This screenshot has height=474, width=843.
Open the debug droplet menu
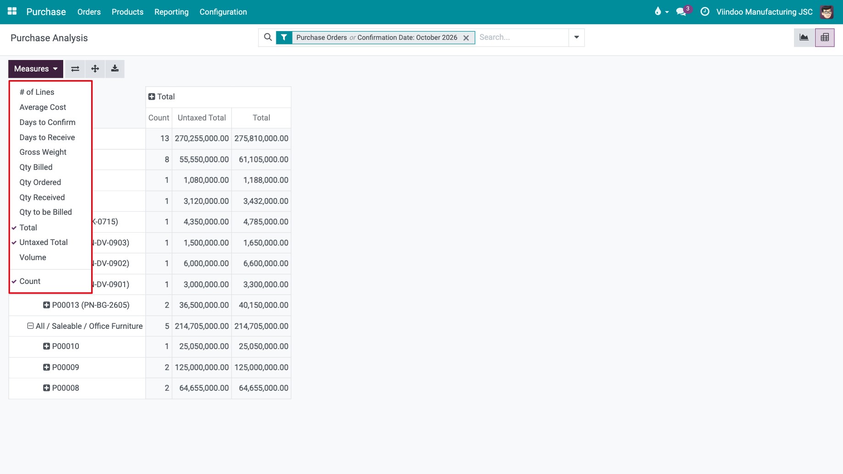[x=662, y=11]
